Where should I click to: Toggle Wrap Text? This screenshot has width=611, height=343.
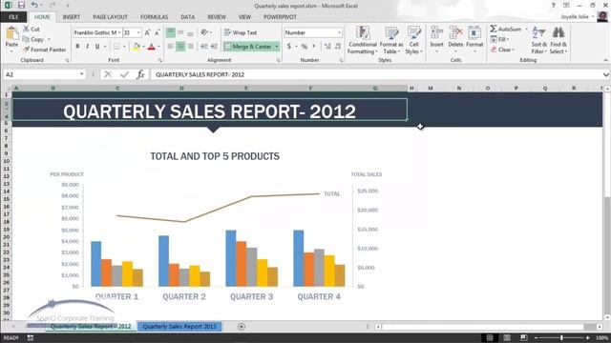click(x=241, y=32)
